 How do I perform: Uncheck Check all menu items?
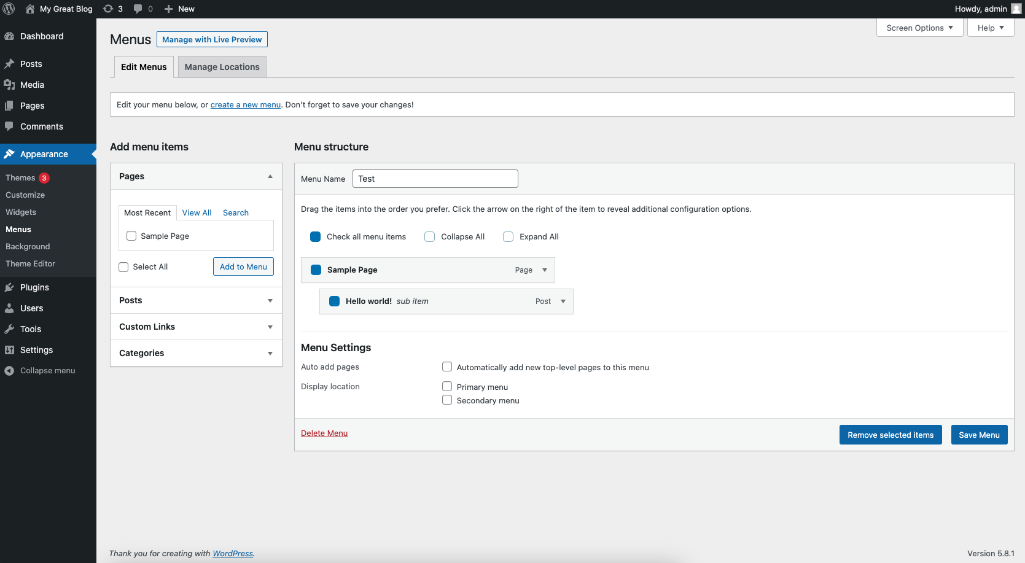point(315,236)
